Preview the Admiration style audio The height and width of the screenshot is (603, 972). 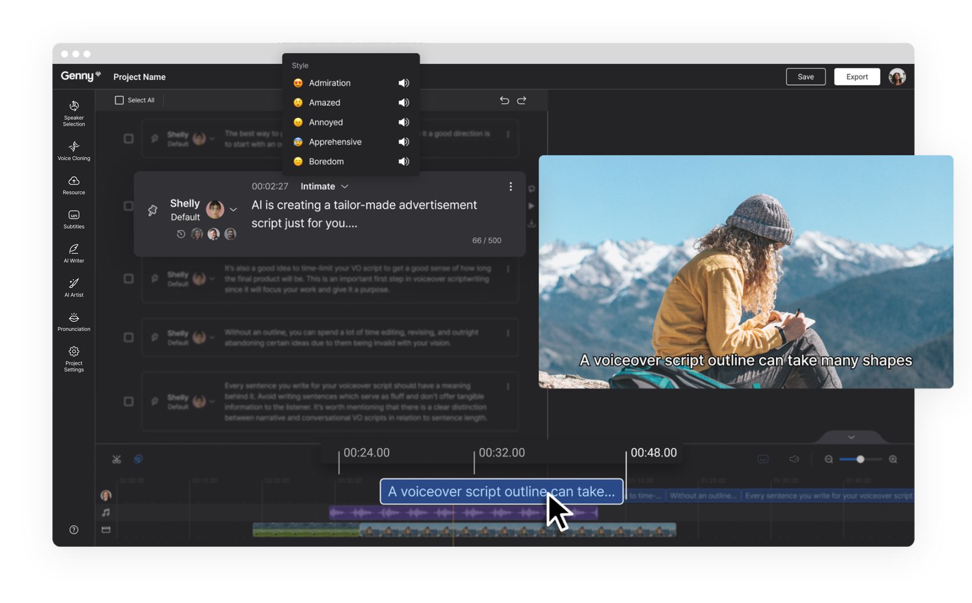click(x=404, y=83)
